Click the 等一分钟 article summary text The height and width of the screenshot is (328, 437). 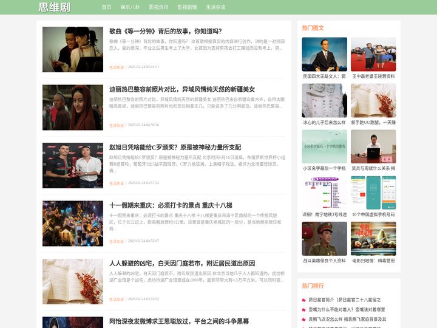point(197,44)
